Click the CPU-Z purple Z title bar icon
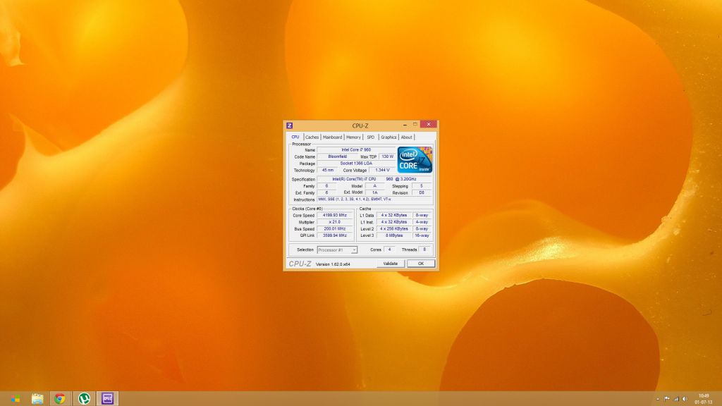 tap(289, 125)
